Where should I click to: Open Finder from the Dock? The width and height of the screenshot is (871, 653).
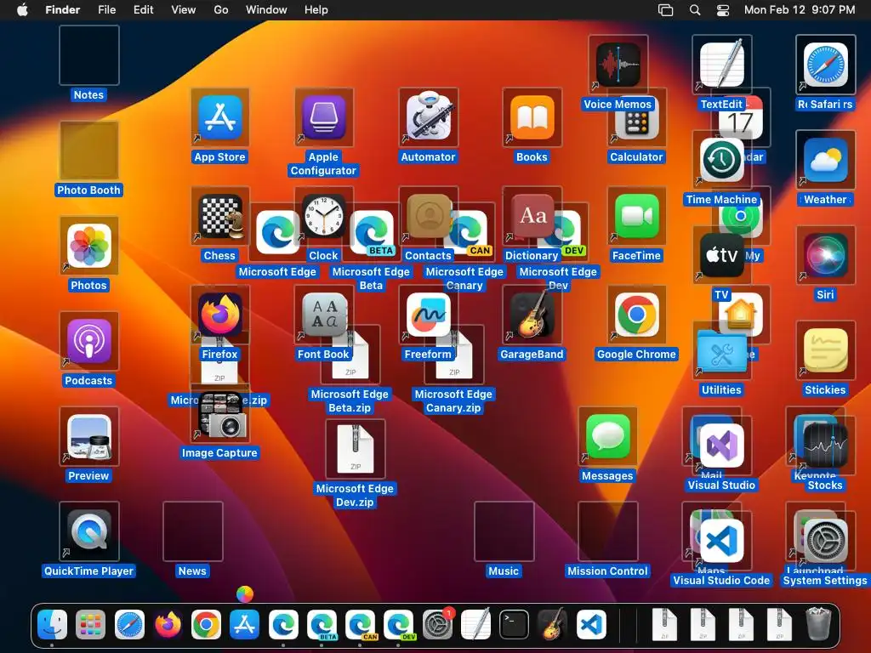[x=52, y=624]
